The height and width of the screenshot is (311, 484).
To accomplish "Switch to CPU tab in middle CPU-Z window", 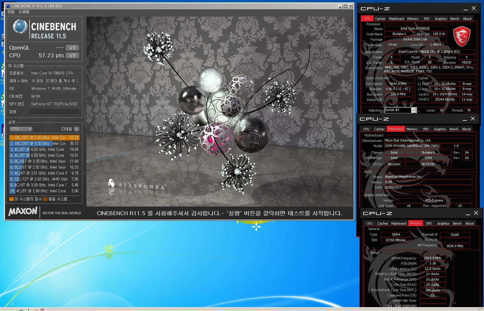I will click(x=366, y=129).
